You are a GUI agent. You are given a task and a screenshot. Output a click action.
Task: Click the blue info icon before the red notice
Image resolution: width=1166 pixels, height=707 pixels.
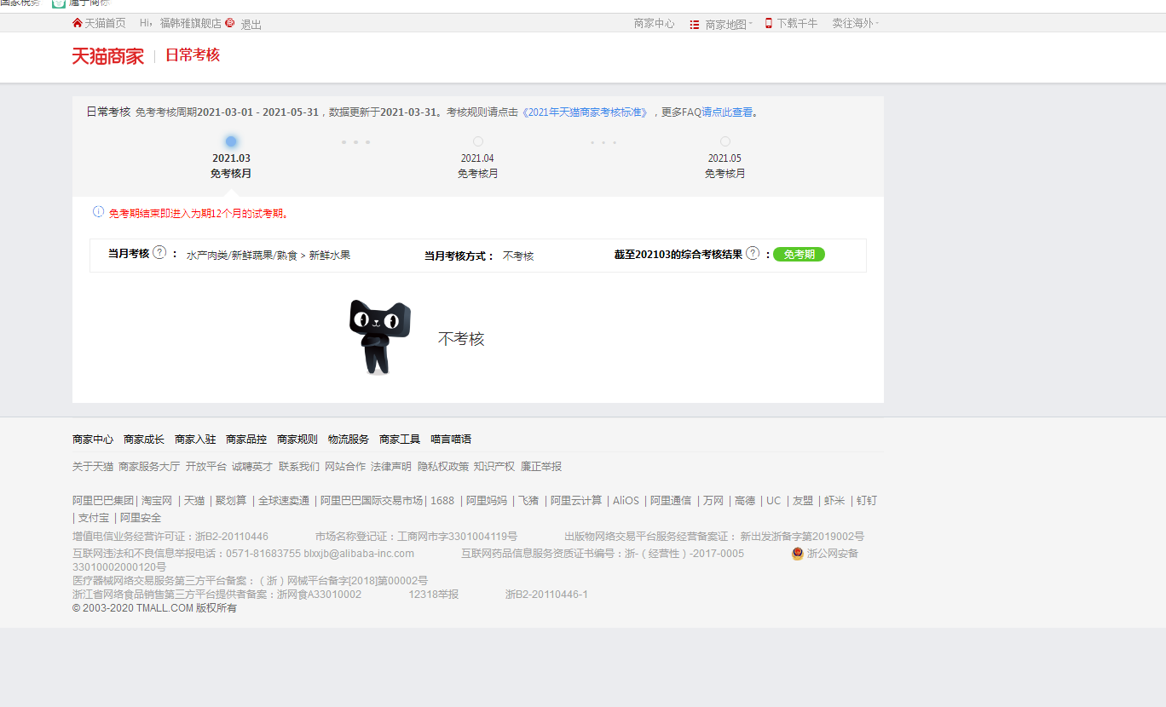point(98,212)
